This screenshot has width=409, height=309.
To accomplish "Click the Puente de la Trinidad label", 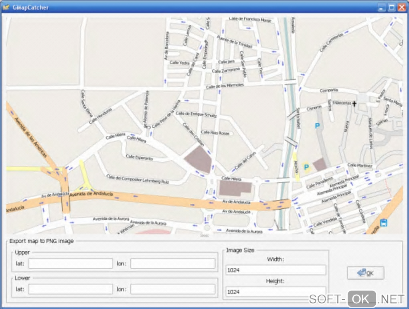I will (x=235, y=42).
